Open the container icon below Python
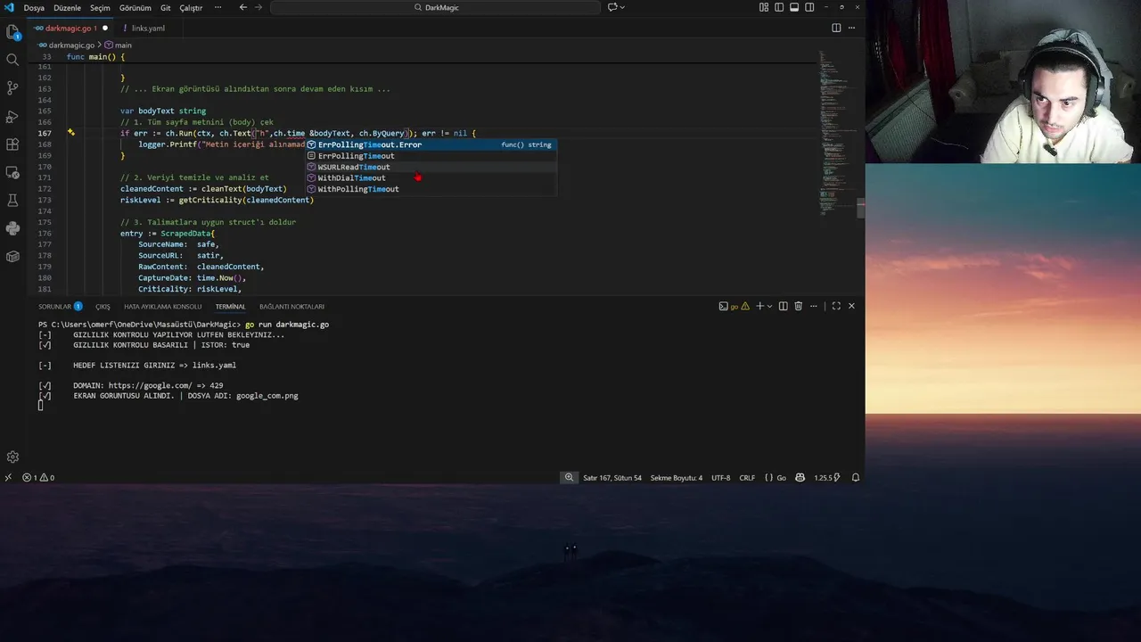This screenshot has height=642, width=1141. tap(12, 257)
